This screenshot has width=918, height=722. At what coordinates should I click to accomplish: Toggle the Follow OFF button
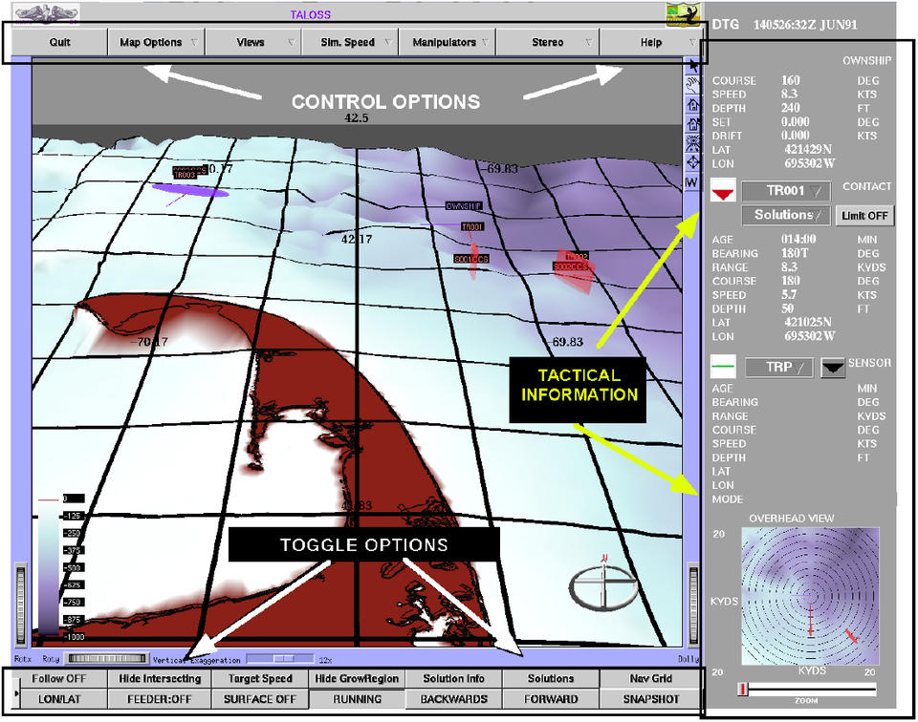coord(60,679)
